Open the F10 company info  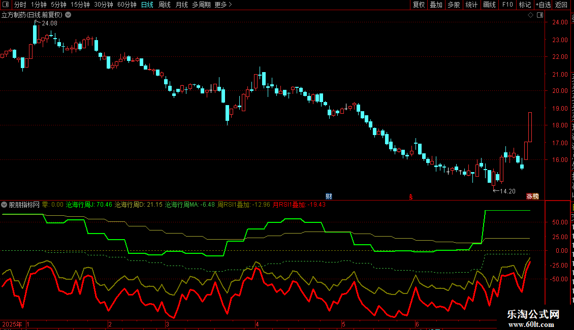point(507,5)
